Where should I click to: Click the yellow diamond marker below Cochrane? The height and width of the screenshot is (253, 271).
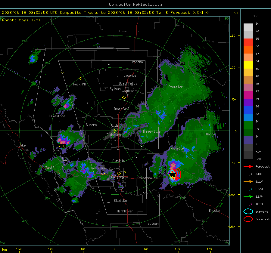tap(103, 174)
